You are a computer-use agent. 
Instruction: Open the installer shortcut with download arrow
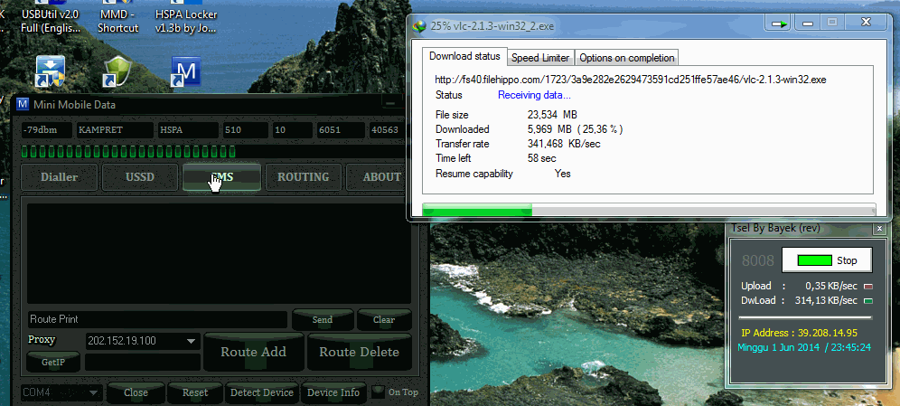click(50, 71)
